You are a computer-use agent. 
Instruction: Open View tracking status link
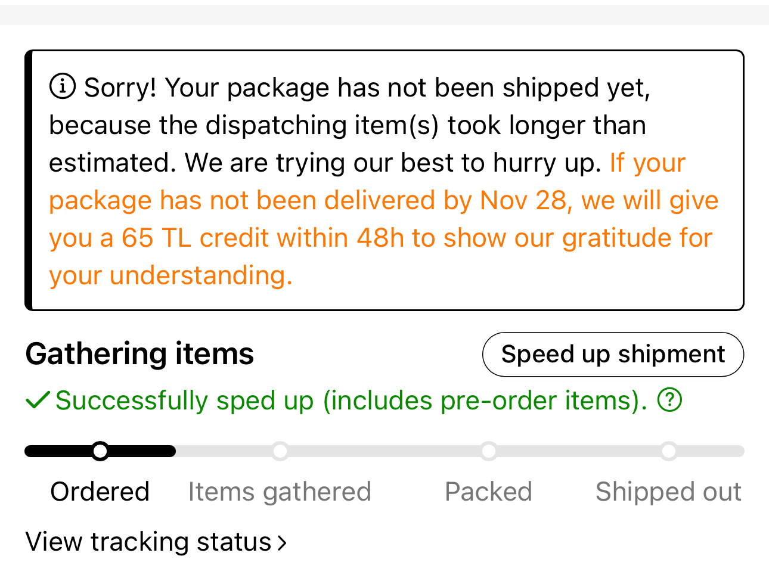(148, 542)
